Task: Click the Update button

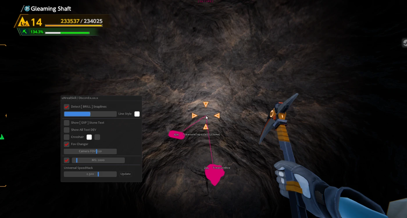Action: (126, 174)
